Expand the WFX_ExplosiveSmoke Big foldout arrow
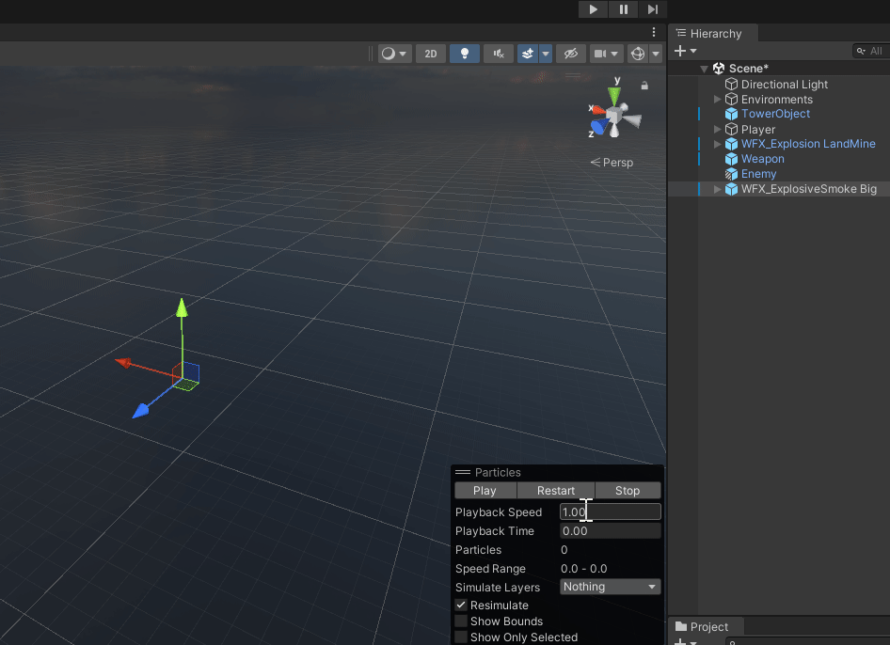This screenshot has height=645, width=890. coord(718,189)
